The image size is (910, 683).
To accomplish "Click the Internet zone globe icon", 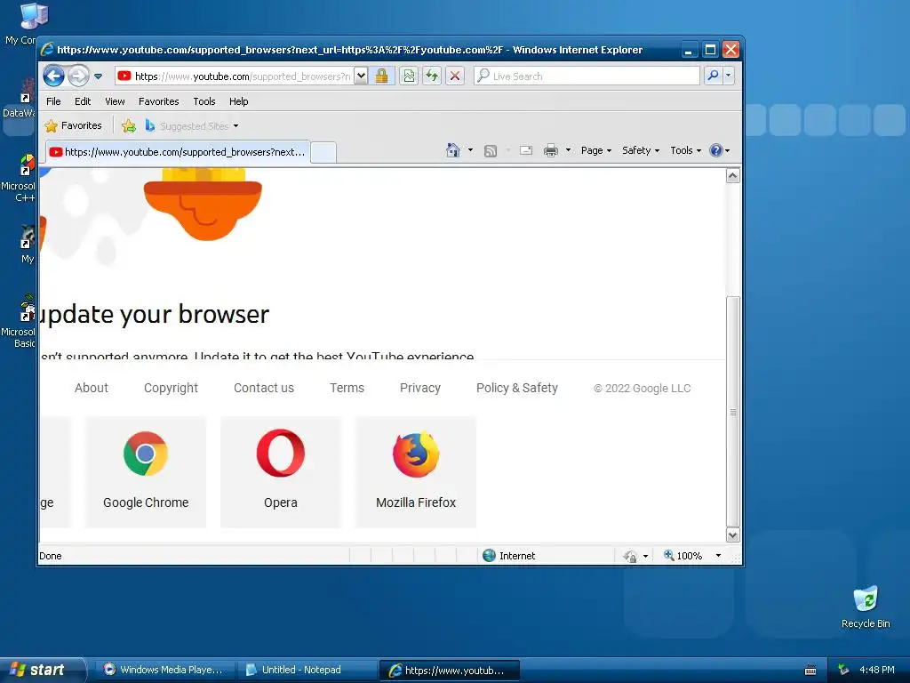I will [x=490, y=556].
